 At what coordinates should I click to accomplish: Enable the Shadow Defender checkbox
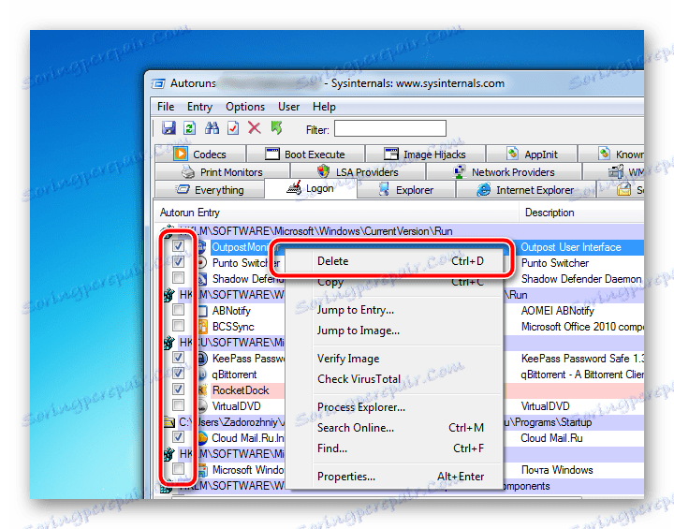pos(178,277)
